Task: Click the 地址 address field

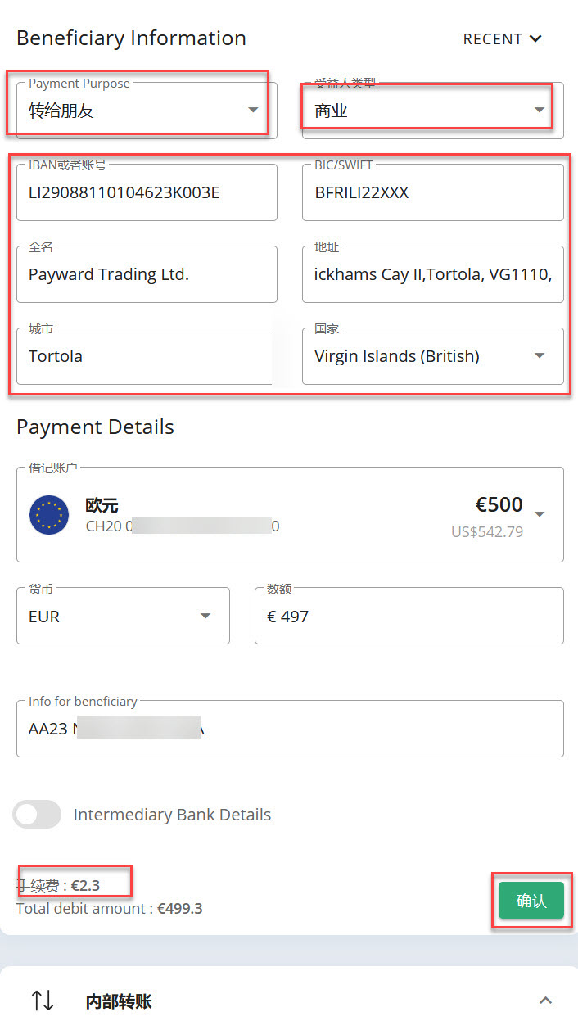Action: [x=433, y=274]
